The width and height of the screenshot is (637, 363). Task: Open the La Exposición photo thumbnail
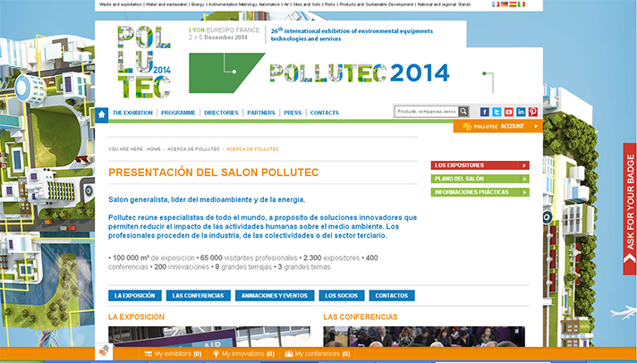tap(209, 336)
